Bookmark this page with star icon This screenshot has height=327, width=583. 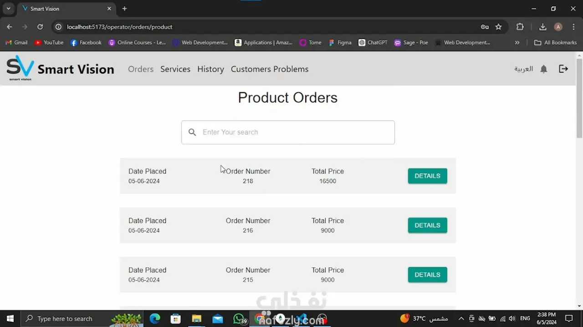click(x=498, y=27)
